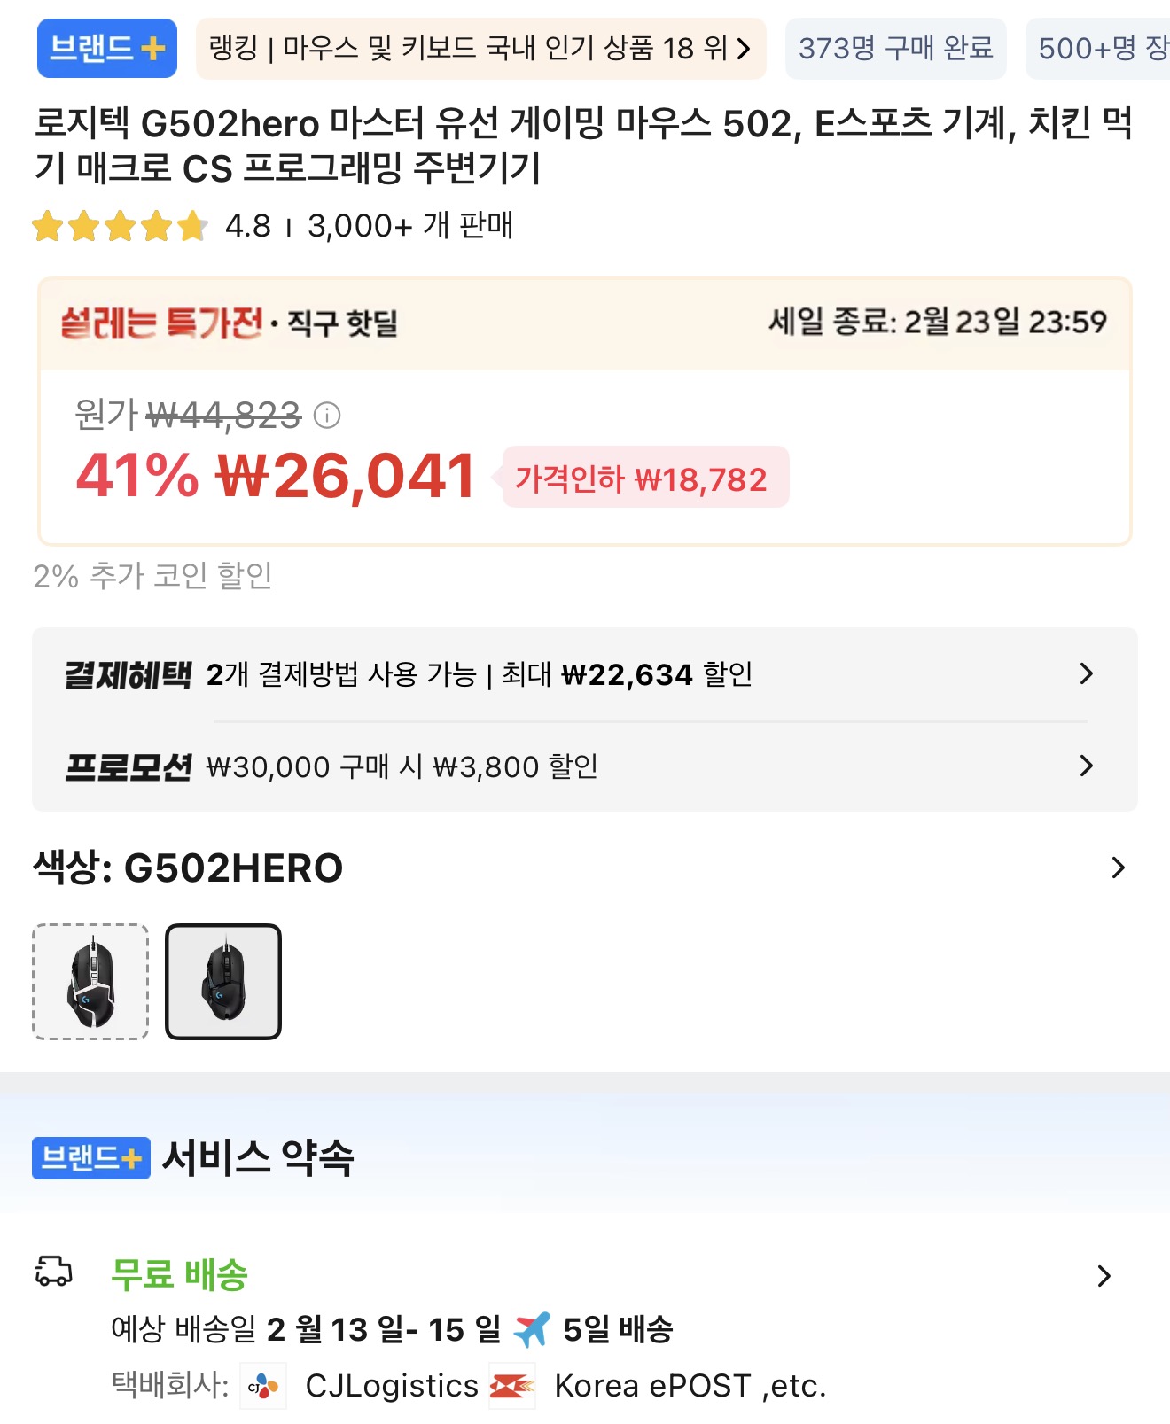Image resolution: width=1170 pixels, height=1424 pixels.
Task: Open color options via 색상 chevron
Action: click(1118, 868)
